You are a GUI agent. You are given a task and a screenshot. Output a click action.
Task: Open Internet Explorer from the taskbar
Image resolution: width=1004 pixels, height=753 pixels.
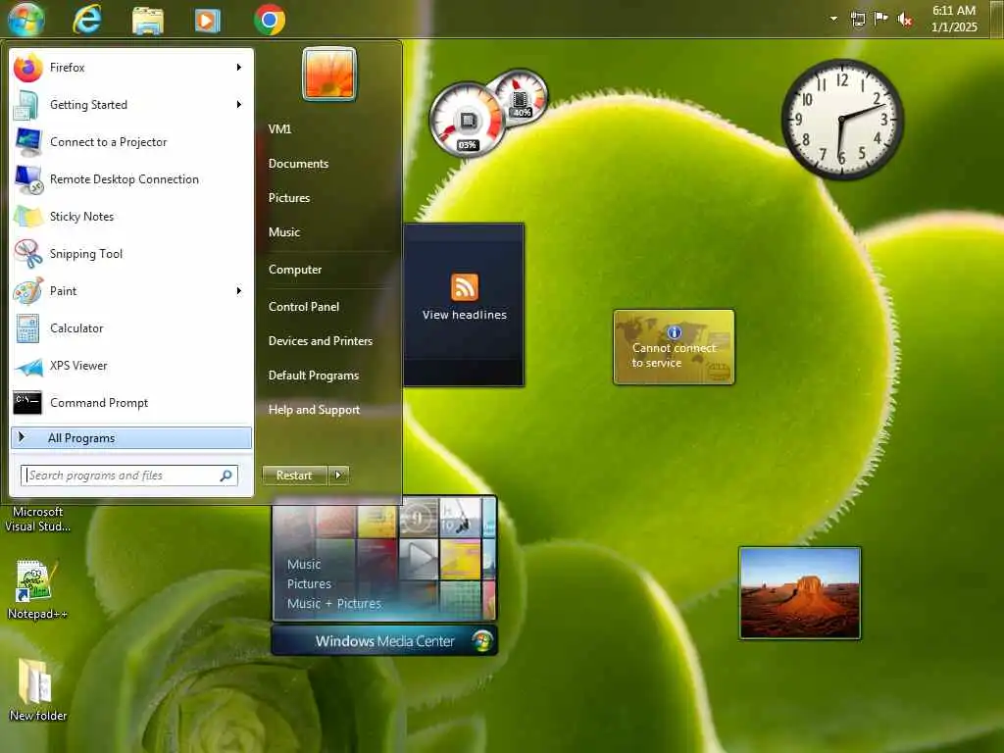click(87, 20)
